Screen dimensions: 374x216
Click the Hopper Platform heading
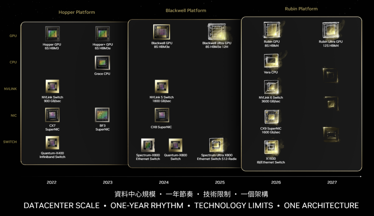point(77,12)
